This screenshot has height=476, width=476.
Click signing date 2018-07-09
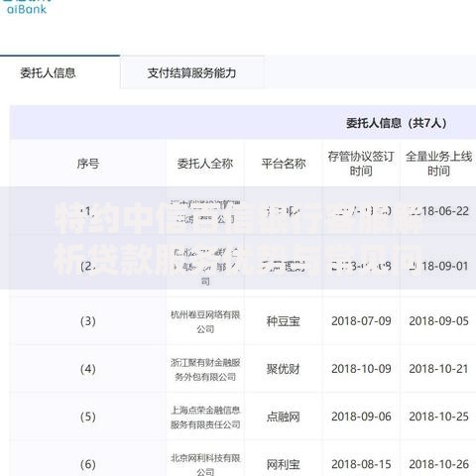pos(361,321)
